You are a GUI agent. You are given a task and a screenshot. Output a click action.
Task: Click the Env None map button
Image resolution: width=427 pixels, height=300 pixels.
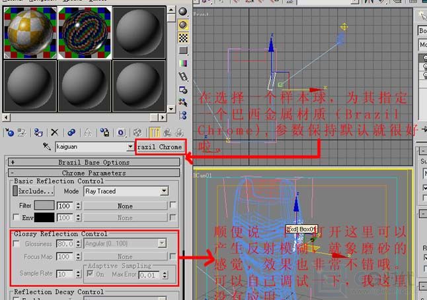(126, 218)
